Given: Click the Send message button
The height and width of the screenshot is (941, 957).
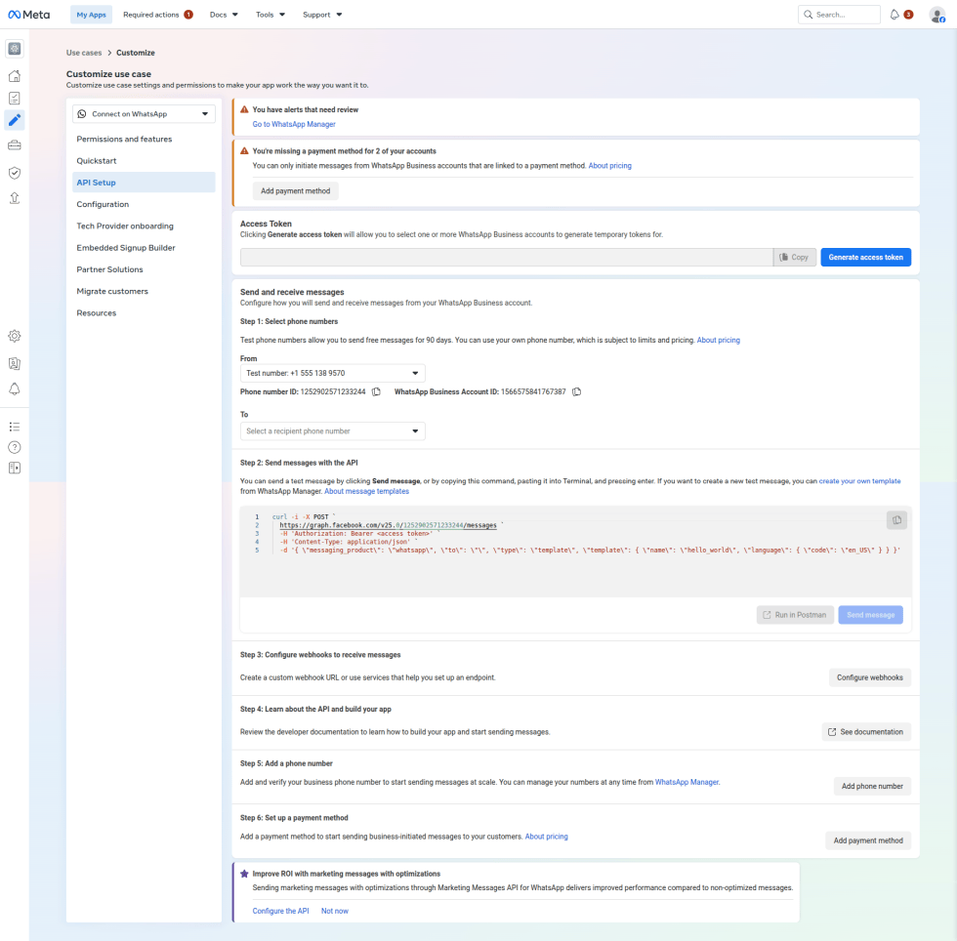Looking at the screenshot, I should pos(870,615).
